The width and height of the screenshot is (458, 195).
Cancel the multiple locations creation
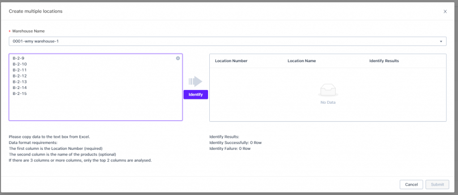[411, 185]
